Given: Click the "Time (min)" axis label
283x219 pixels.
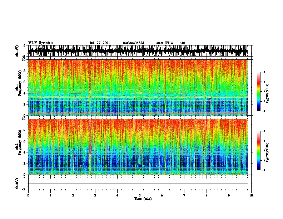Looking at the screenshot, I should click(x=143, y=199).
